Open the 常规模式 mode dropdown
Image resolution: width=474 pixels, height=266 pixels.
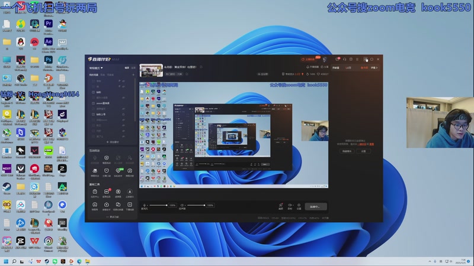[96, 68]
